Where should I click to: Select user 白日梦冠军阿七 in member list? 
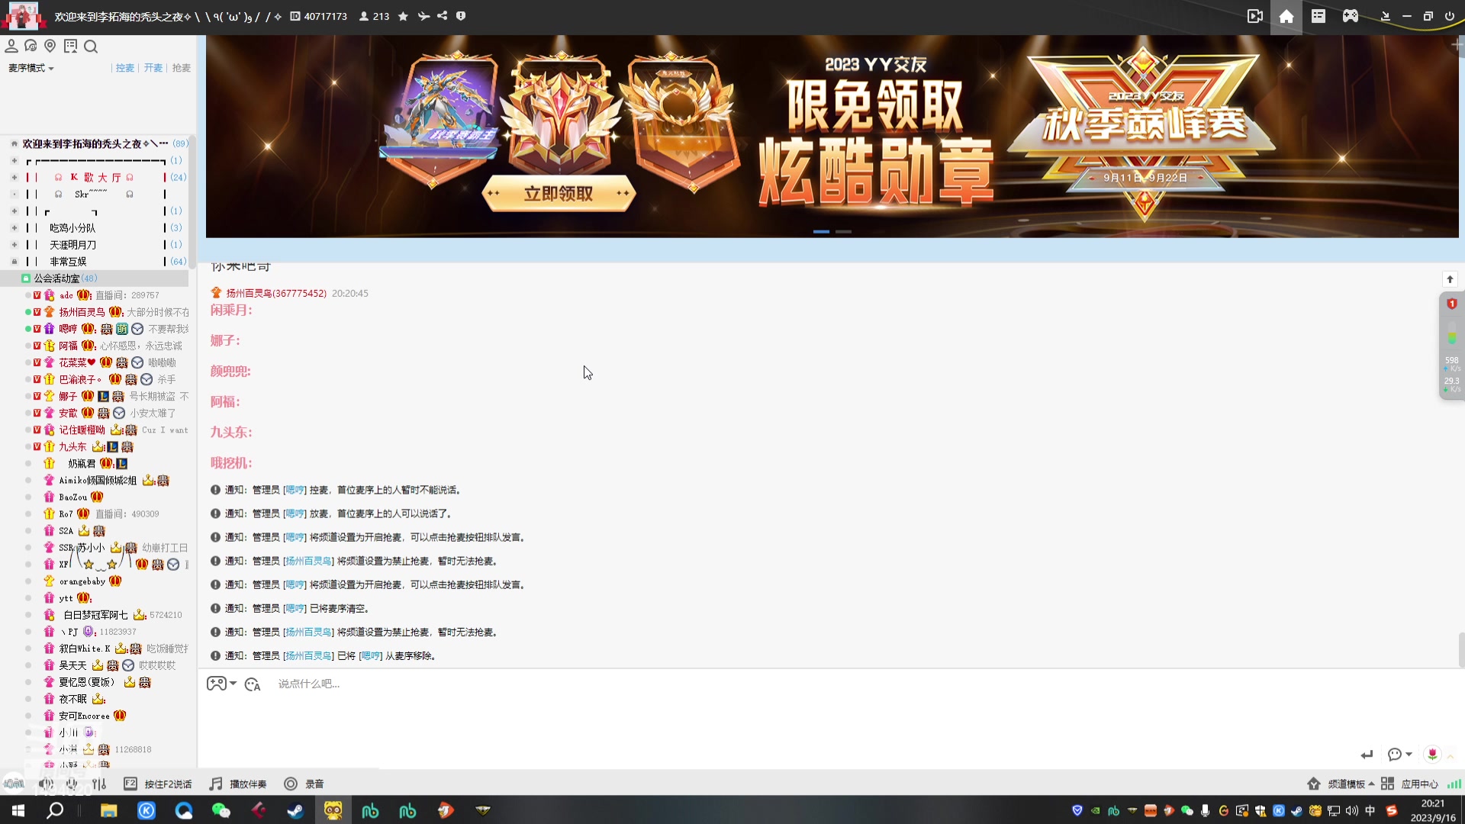pos(95,615)
